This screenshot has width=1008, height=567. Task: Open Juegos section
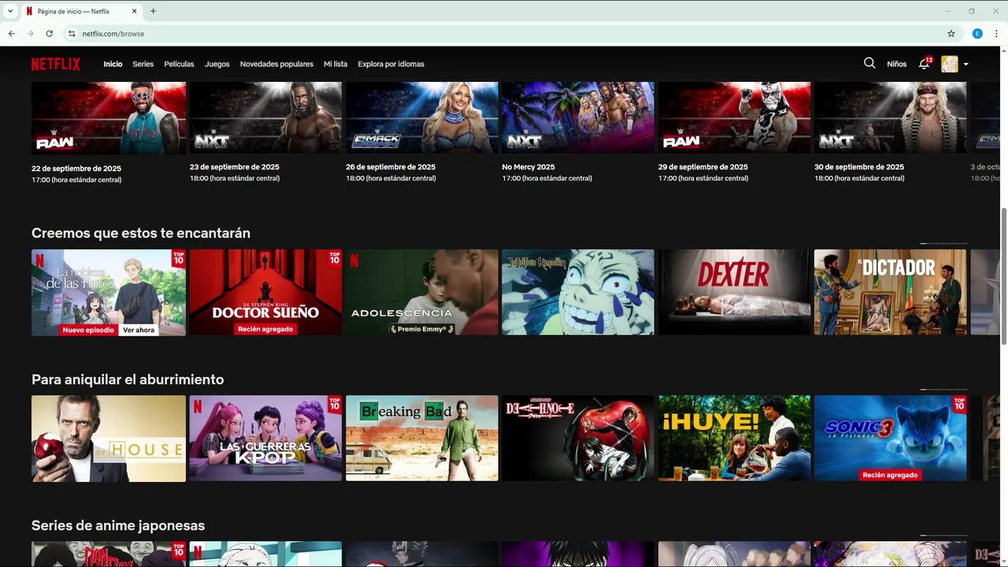[x=217, y=65]
